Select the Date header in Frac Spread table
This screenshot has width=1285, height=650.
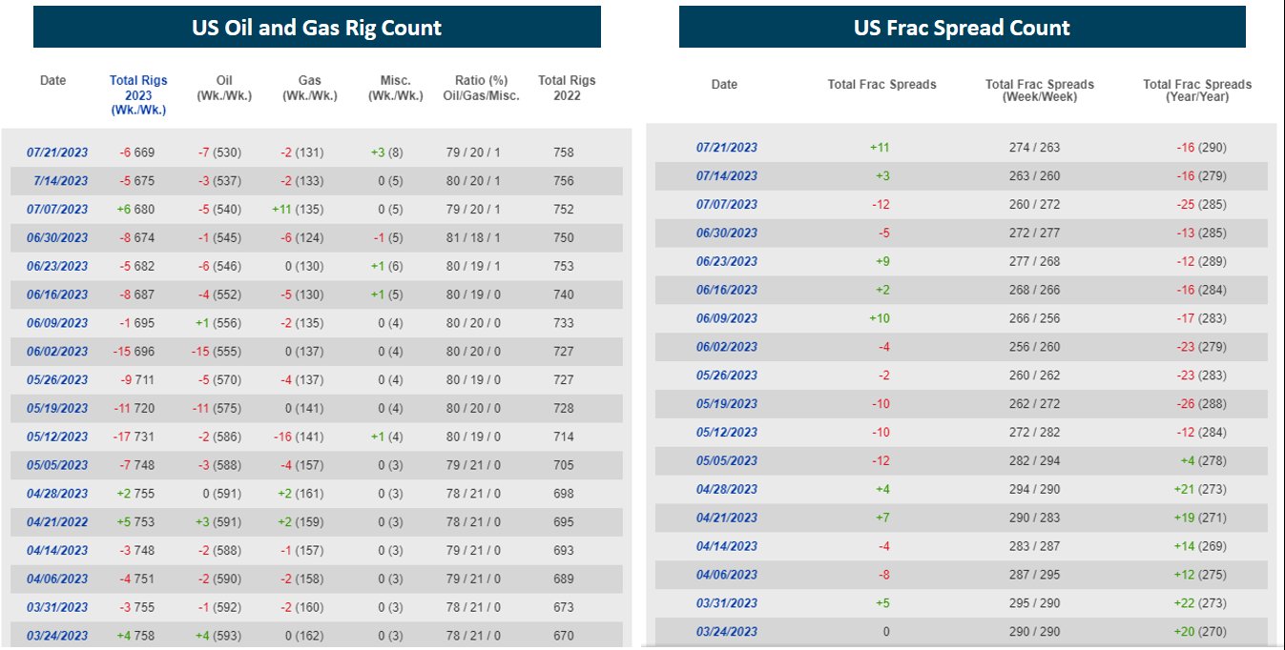(x=725, y=85)
